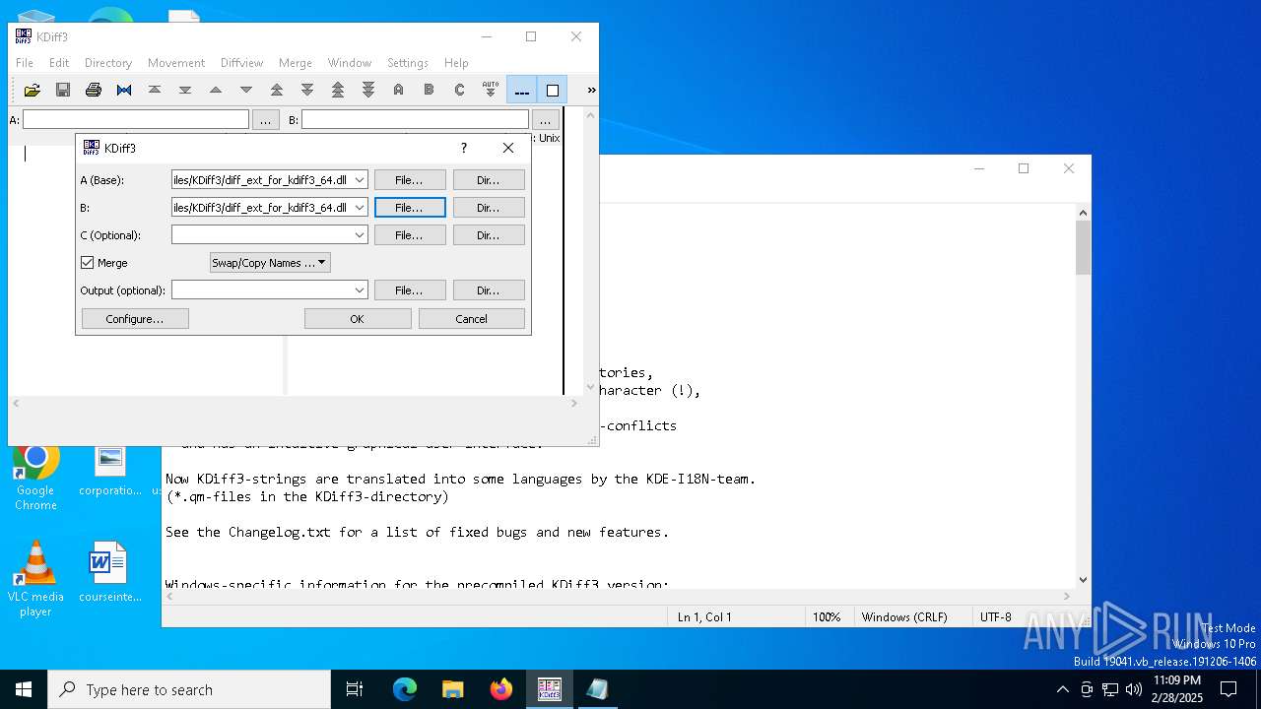This screenshot has width=1261, height=709.
Task: Open the Configure... settings button
Action: tap(135, 319)
